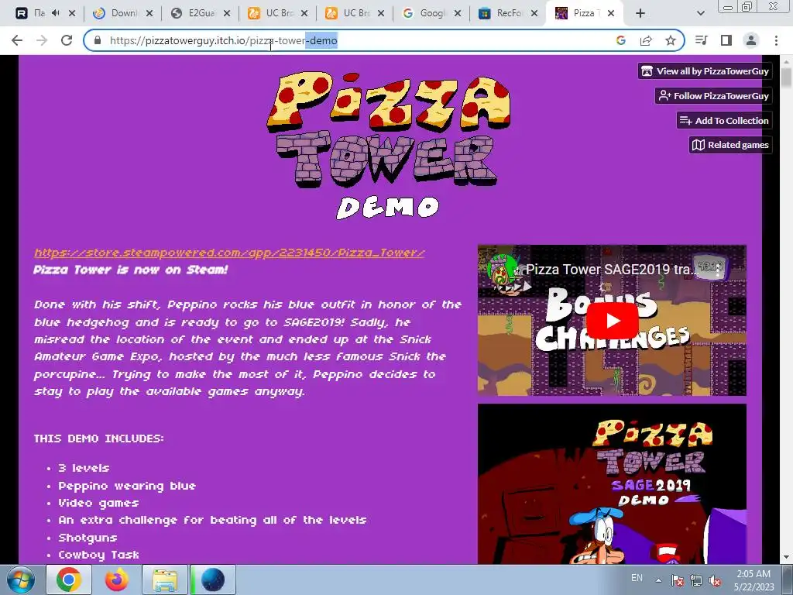Click the list item 'Shotguns'
This screenshot has width=793, height=595.
pos(88,538)
